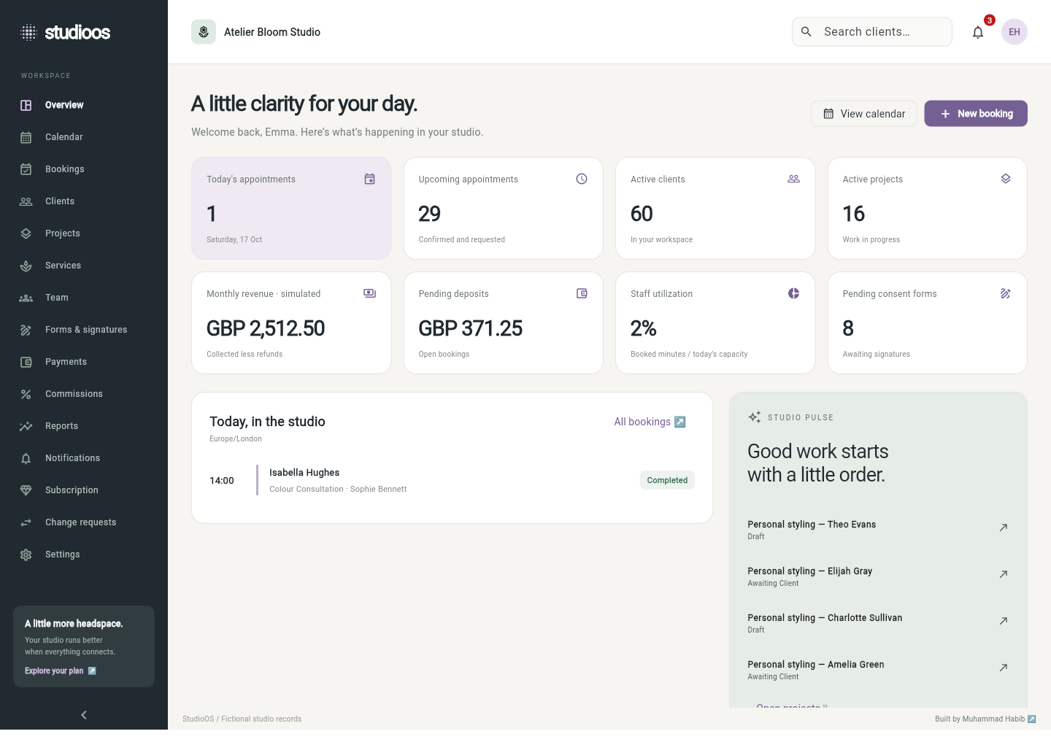The image size is (1051, 742).
Task: Open Charlotte Sullivan project arrow icon
Action: click(1004, 621)
